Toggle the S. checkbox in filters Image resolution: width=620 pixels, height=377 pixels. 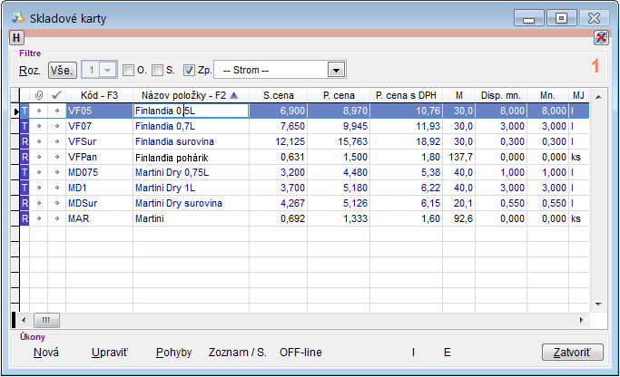coord(158,70)
